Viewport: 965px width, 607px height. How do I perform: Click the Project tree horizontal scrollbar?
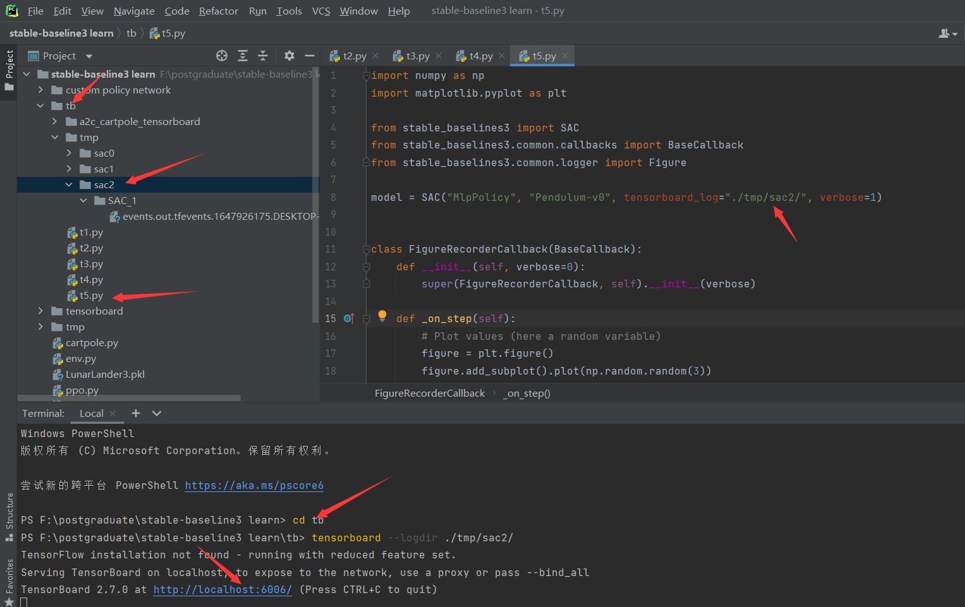(129, 398)
